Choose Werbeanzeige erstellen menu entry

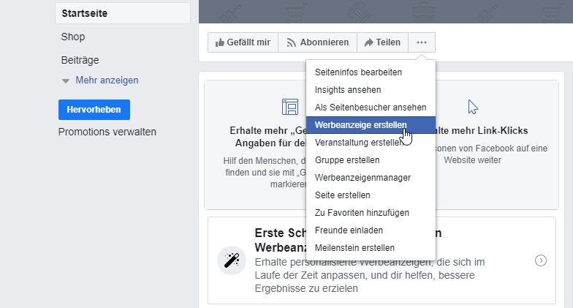tap(371, 124)
